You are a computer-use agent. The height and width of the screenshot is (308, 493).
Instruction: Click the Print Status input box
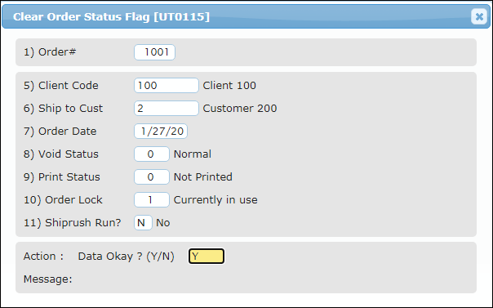(152, 176)
